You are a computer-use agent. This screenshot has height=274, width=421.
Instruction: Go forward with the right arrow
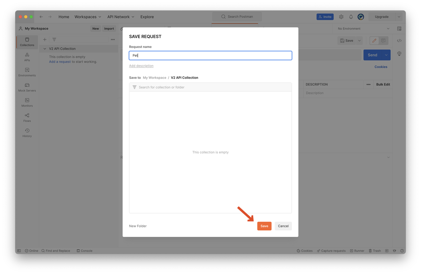(x=50, y=17)
